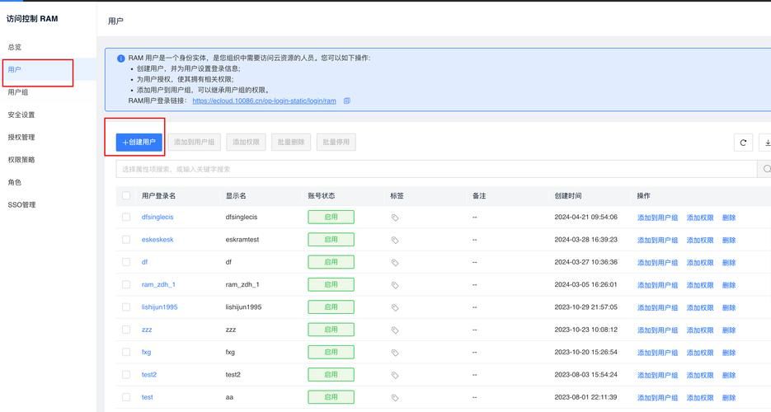
Task: Click 添加权限 for eskeskesk
Action: click(x=700, y=240)
